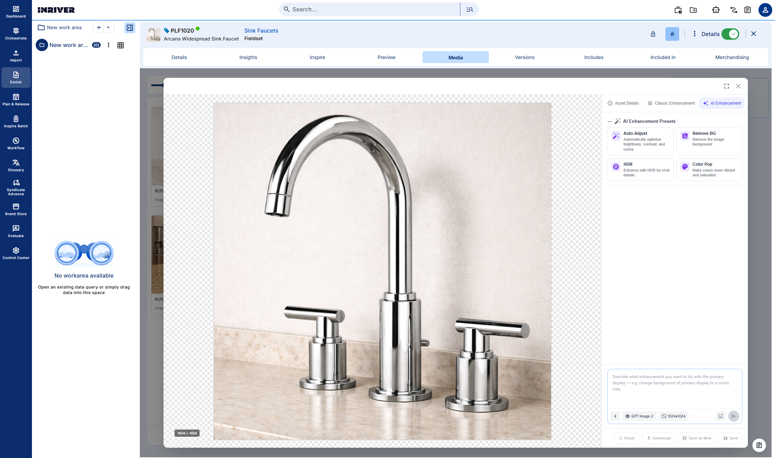The image size is (775, 458).
Task: Open the Glossary section
Action: [x=16, y=165]
